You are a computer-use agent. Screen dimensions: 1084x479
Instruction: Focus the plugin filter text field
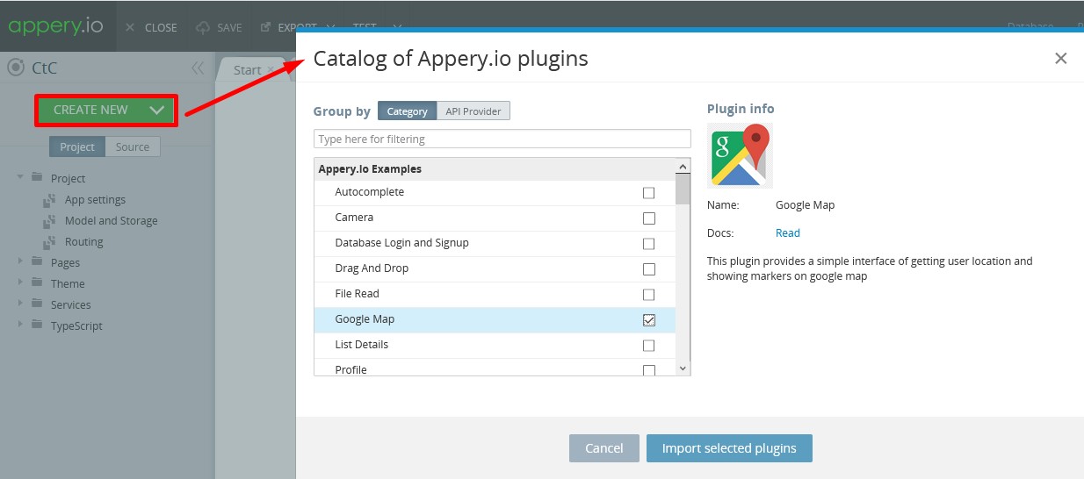[502, 139]
